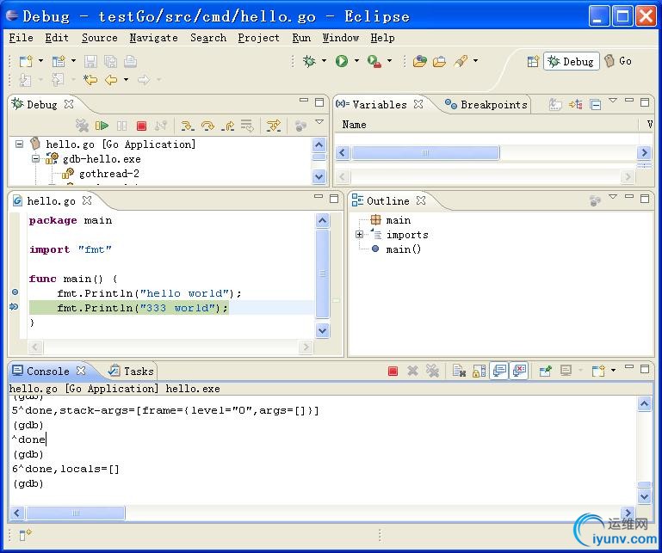Switch to the Go perspective

618,61
